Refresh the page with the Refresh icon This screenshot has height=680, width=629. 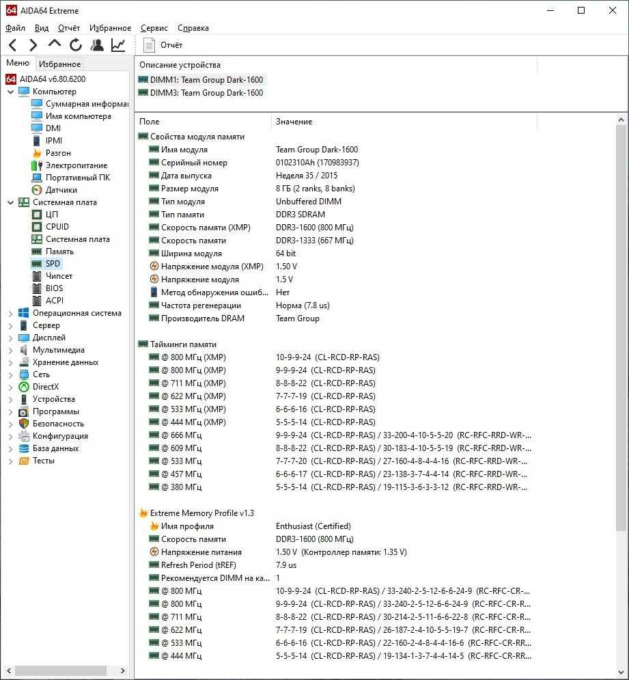coord(75,44)
